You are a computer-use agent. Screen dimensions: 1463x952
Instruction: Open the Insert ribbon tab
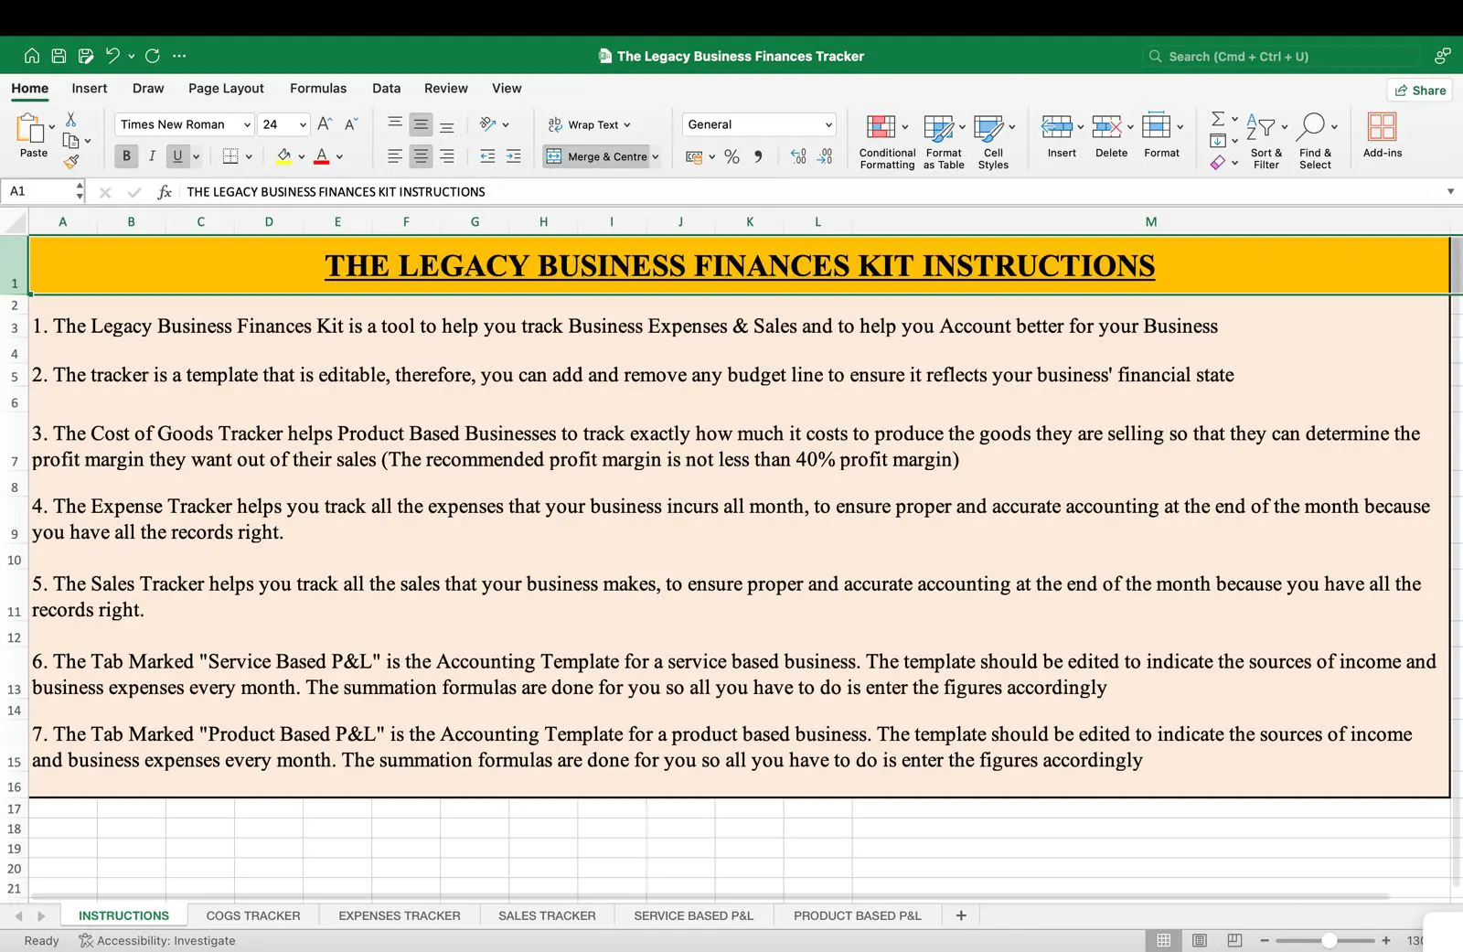(90, 89)
